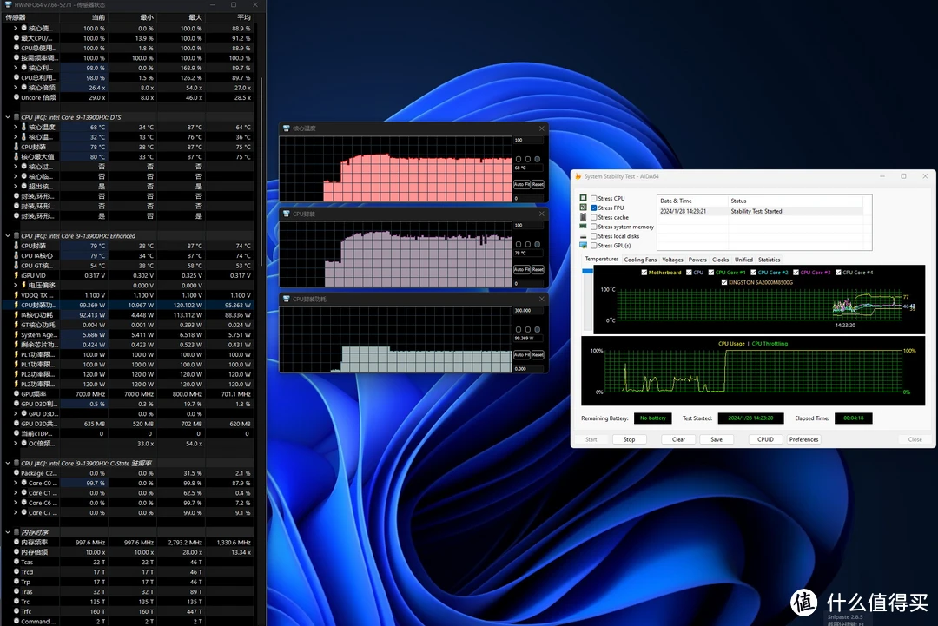Click the circle icon of the 内存频率 row
The height and width of the screenshot is (626, 938).
(x=17, y=543)
